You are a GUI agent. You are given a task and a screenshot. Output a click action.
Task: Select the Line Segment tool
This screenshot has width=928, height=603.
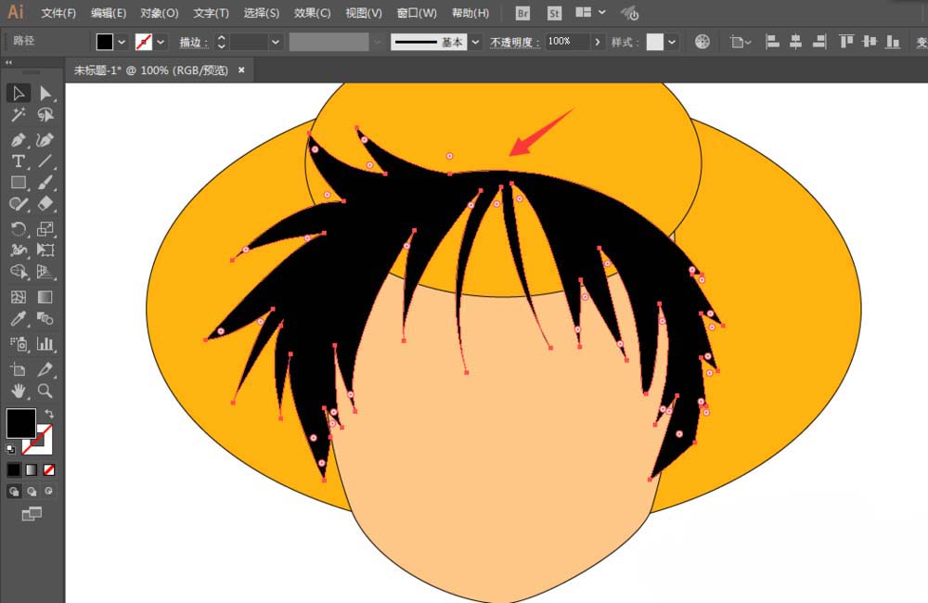[45, 161]
